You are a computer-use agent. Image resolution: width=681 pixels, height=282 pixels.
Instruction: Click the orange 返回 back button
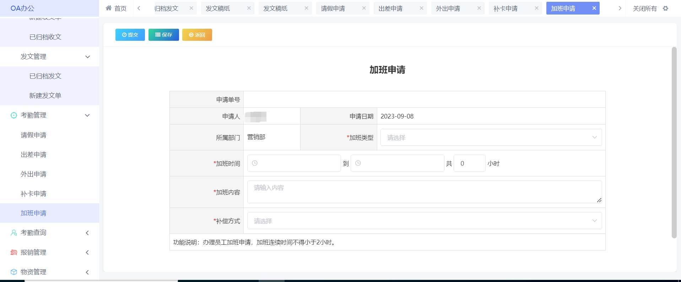[x=197, y=35]
